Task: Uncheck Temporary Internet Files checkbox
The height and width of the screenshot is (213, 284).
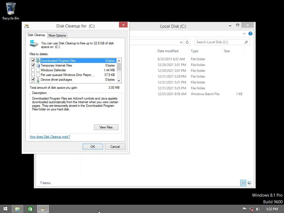Action: 33,65
